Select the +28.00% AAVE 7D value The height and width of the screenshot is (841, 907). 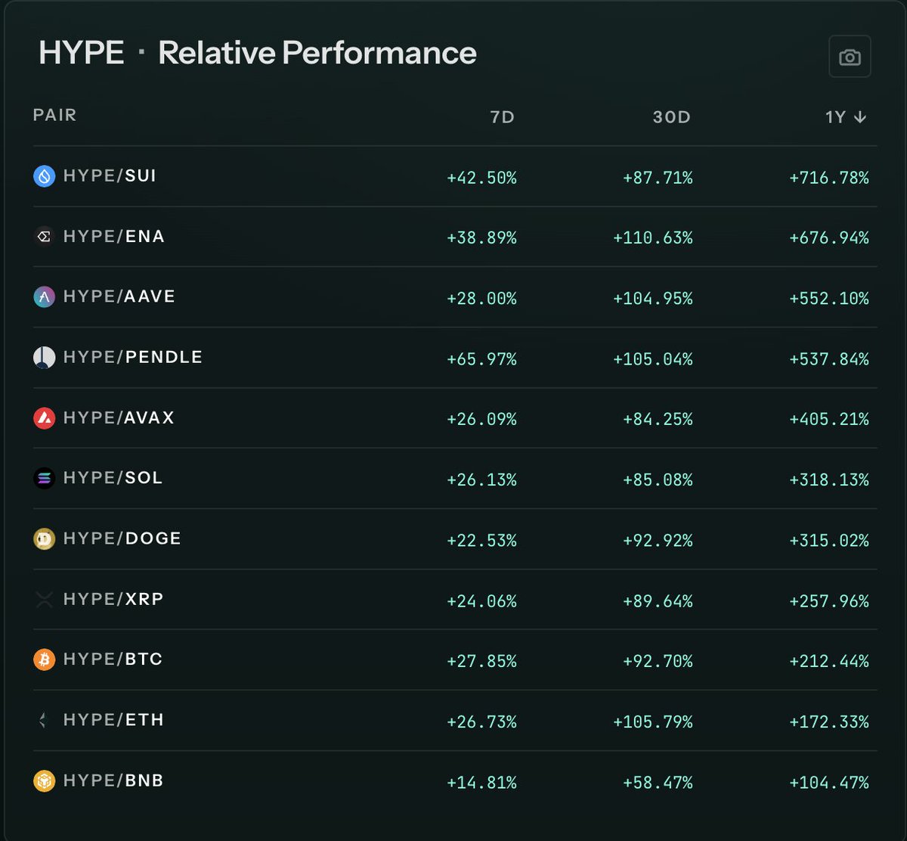pos(481,299)
